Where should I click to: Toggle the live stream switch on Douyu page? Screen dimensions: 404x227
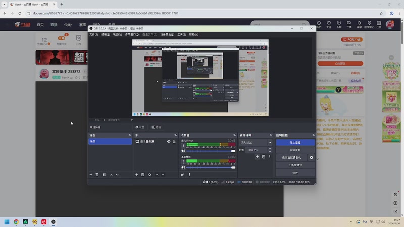coord(62,38)
